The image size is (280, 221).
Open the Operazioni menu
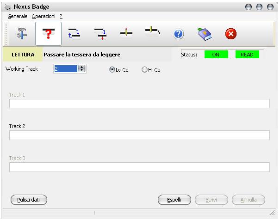44,16
